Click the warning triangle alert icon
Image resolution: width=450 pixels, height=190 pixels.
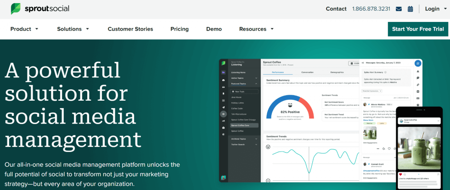[x=418, y=71]
